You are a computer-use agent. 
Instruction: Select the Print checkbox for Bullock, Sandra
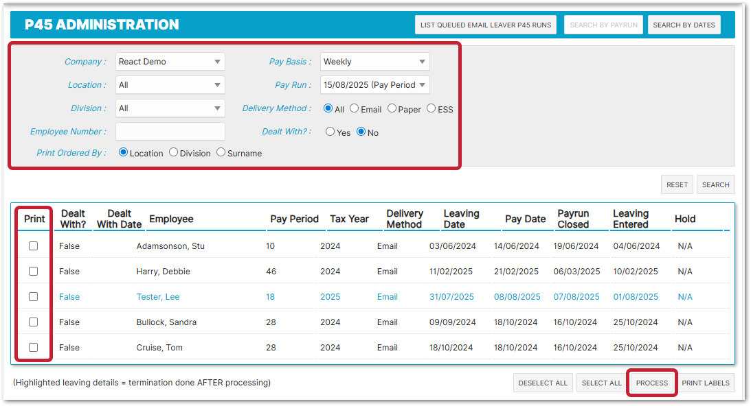tap(33, 322)
